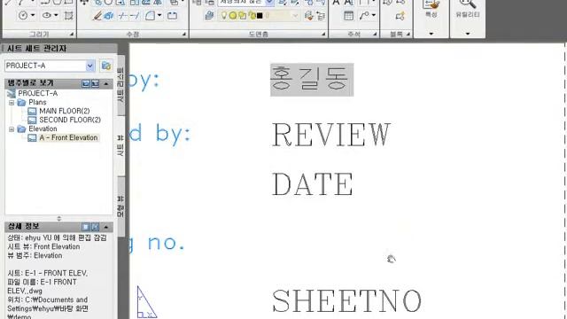Click the Make Object's Layer Current icon
567x319 pixels.
pos(209,16)
